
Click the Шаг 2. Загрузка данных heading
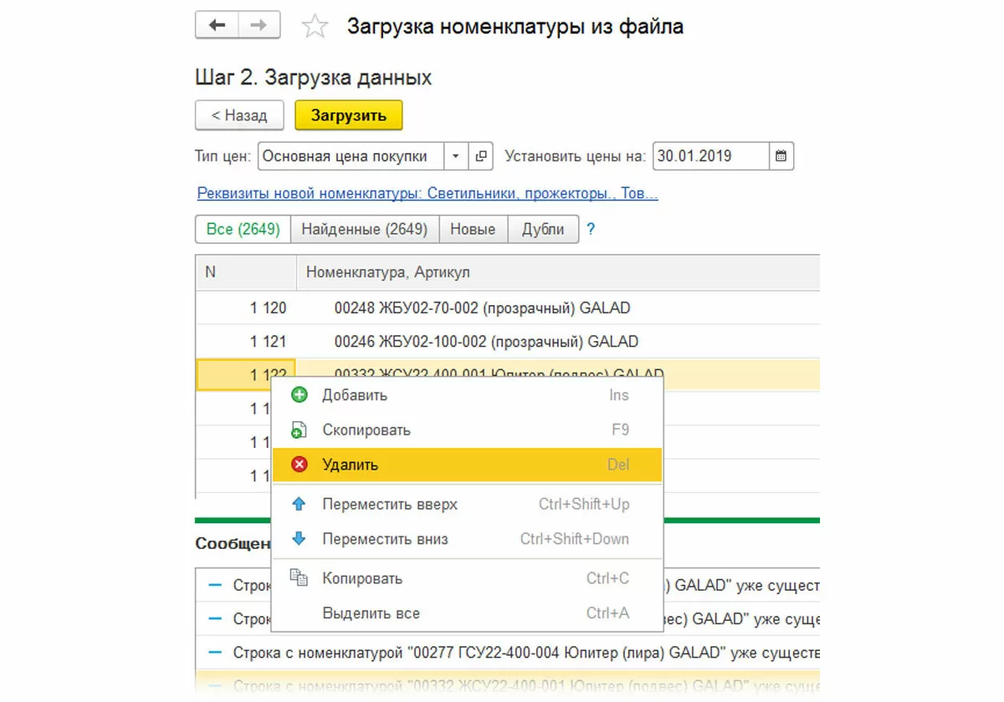click(x=313, y=78)
